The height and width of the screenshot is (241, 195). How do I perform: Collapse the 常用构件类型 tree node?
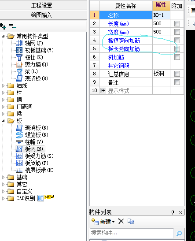(3, 36)
